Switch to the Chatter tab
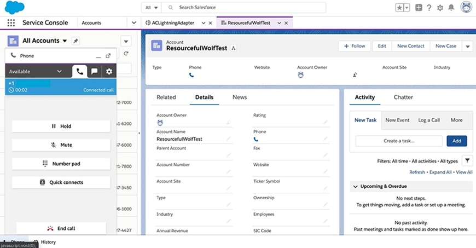The image size is (476, 248). (403, 97)
